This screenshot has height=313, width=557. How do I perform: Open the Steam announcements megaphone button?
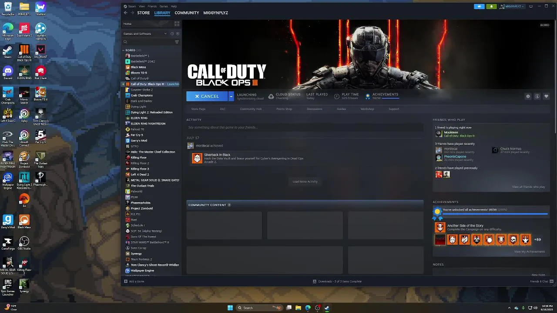point(479,7)
